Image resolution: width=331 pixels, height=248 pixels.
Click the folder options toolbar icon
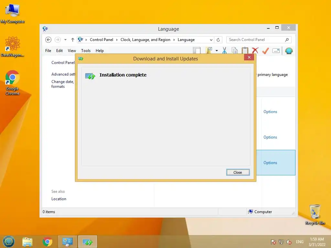tap(209, 51)
